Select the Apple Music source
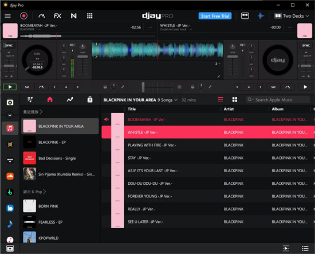 coord(10,128)
